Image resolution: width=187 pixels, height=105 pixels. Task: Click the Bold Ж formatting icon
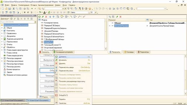click(25, 12)
